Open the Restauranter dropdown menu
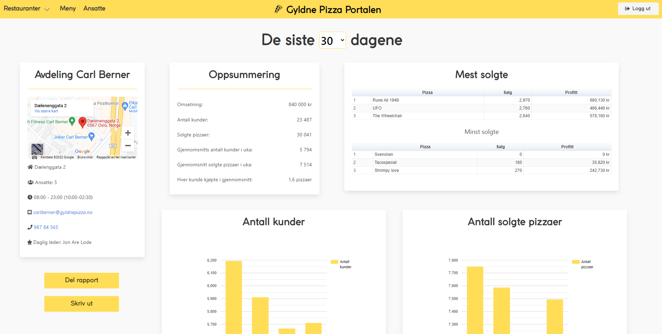662x334 pixels. (x=27, y=9)
